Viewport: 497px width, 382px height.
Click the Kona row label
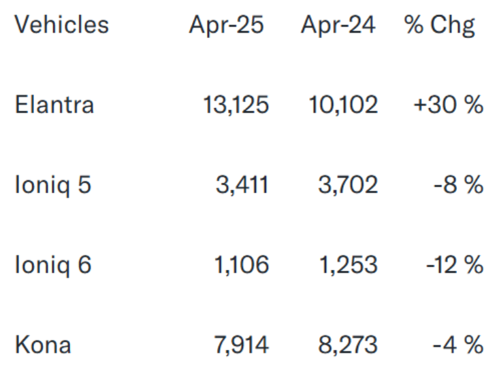[x=43, y=345]
